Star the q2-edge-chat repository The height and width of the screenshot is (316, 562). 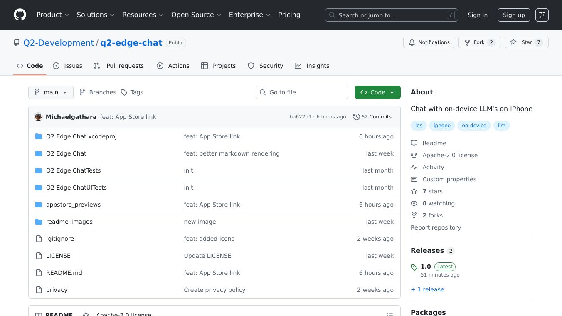tap(526, 42)
